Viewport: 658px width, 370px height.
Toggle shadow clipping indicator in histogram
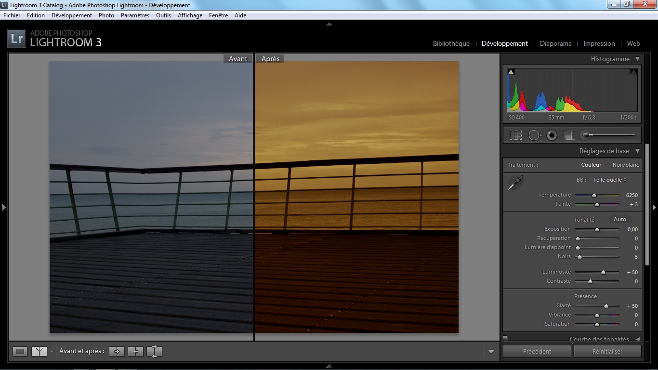coord(511,72)
